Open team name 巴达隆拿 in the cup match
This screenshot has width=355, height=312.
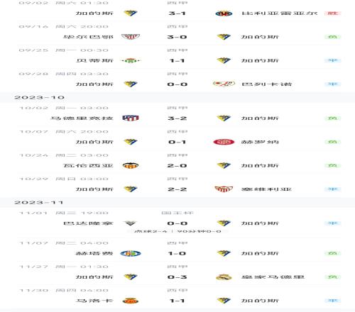click(88, 223)
